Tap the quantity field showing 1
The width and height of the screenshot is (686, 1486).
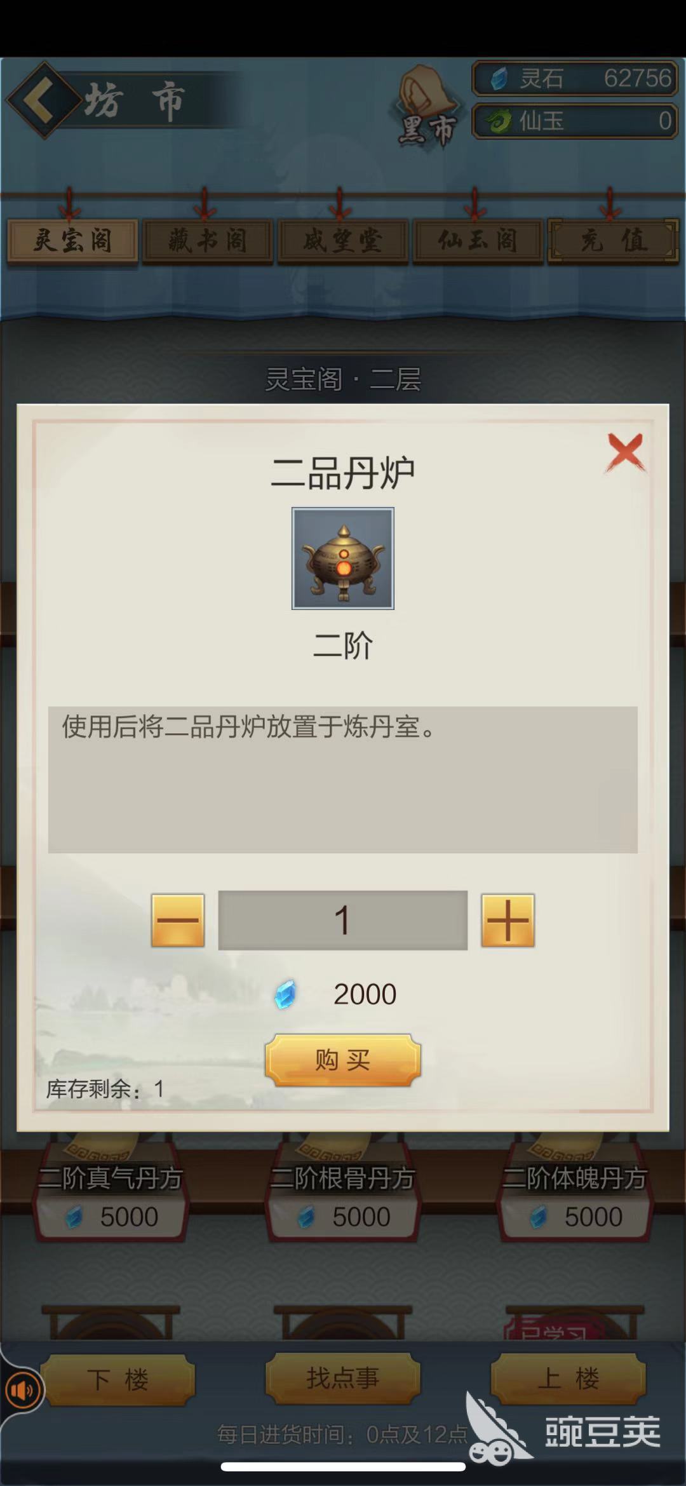(x=343, y=920)
